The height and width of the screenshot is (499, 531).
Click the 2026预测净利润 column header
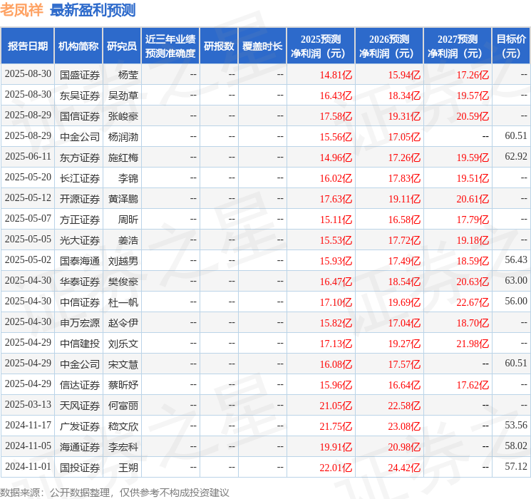tap(389, 46)
